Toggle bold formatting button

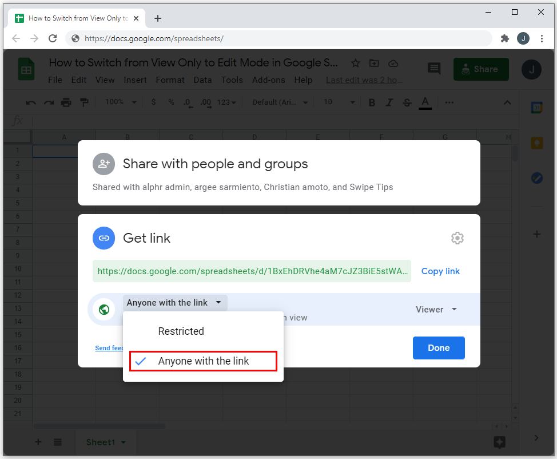(372, 102)
